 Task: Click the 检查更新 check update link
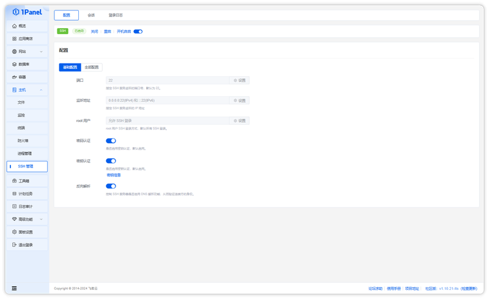(469, 289)
